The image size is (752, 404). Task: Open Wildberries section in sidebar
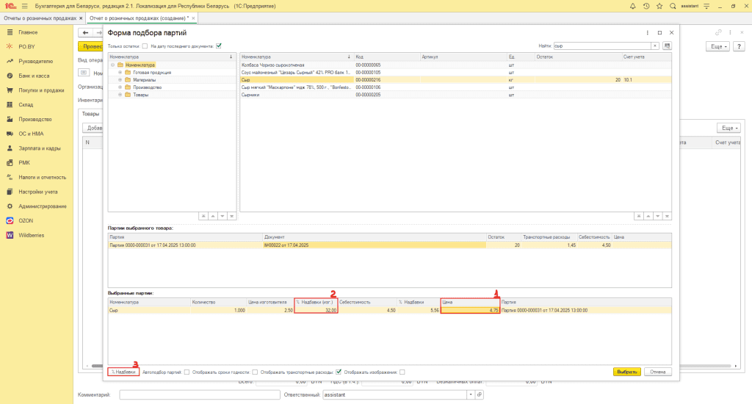pos(31,235)
